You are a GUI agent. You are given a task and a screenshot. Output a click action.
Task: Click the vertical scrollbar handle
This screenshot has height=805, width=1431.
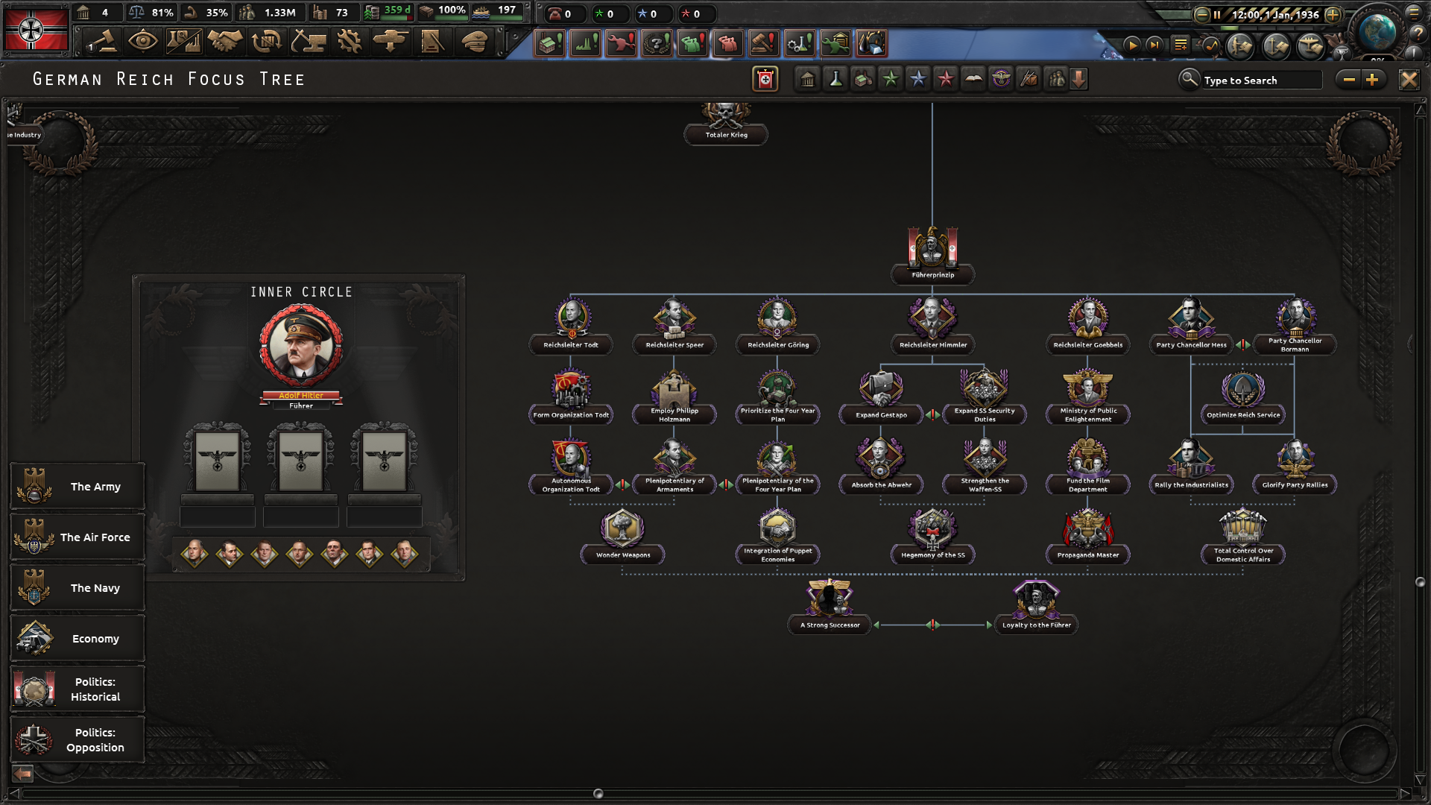(1420, 582)
